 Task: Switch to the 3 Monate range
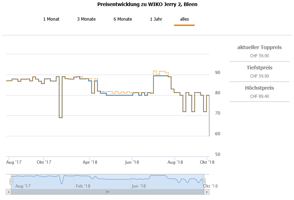(86, 19)
